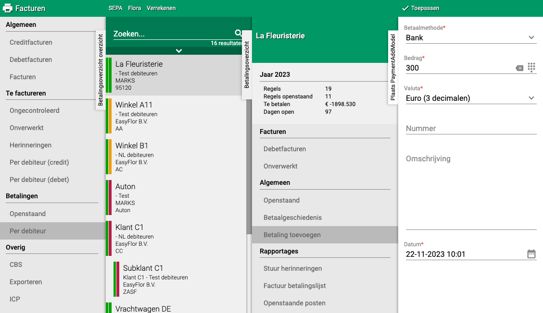This screenshot has height=313, width=543.
Task: Select the Winkel A11 debtor
Action: tap(176, 116)
